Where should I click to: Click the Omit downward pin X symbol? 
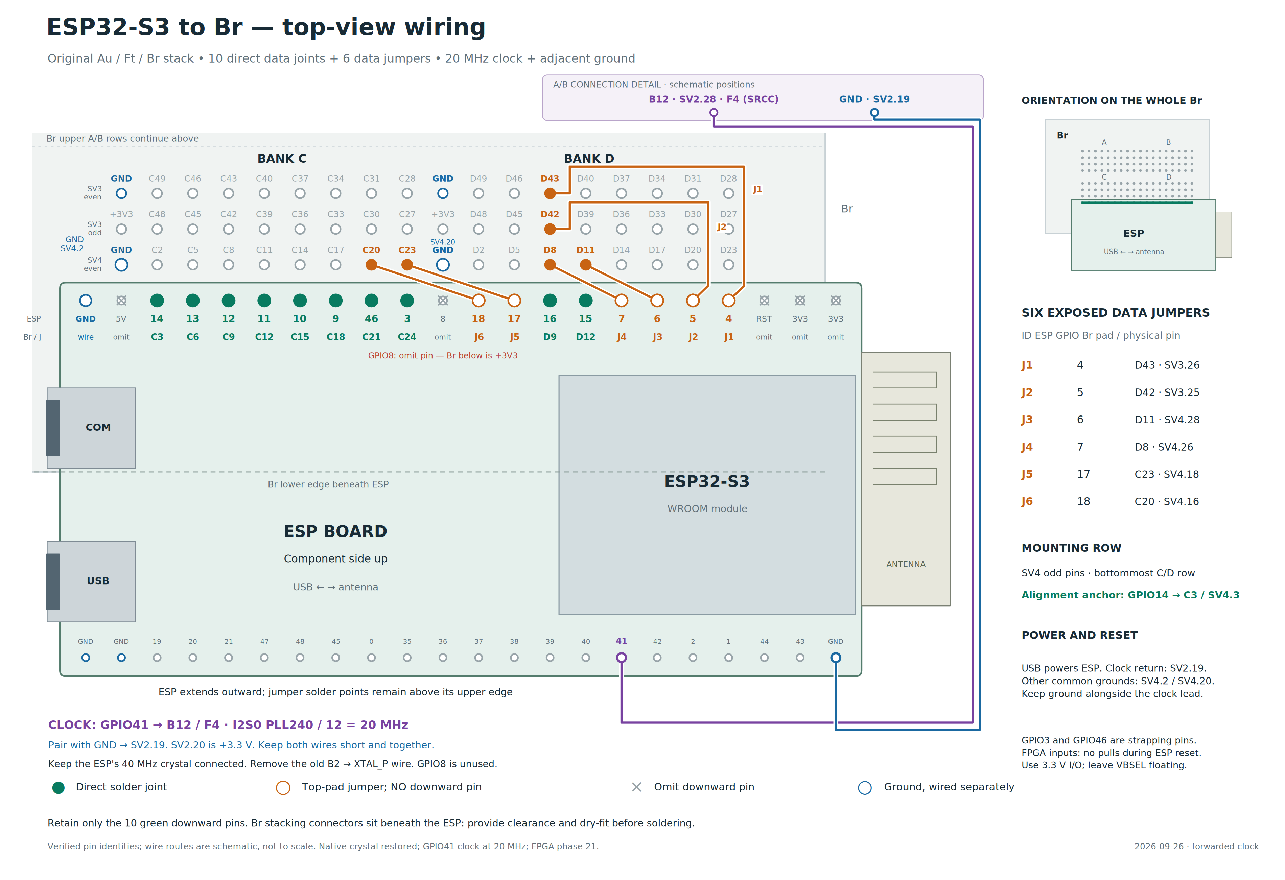(x=636, y=787)
